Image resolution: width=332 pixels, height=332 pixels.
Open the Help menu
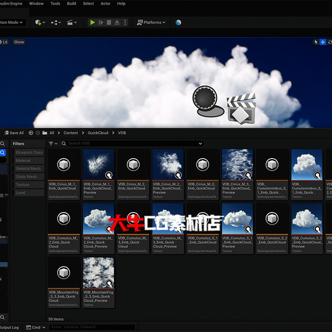[121, 4]
